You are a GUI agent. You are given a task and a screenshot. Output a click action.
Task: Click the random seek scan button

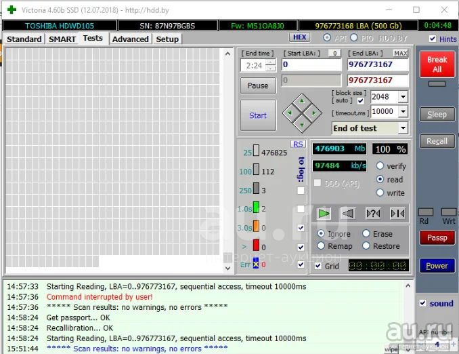(373, 214)
